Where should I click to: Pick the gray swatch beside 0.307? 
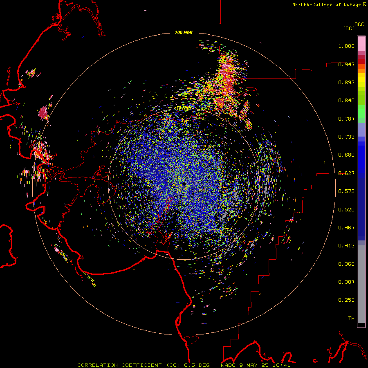point(361,284)
